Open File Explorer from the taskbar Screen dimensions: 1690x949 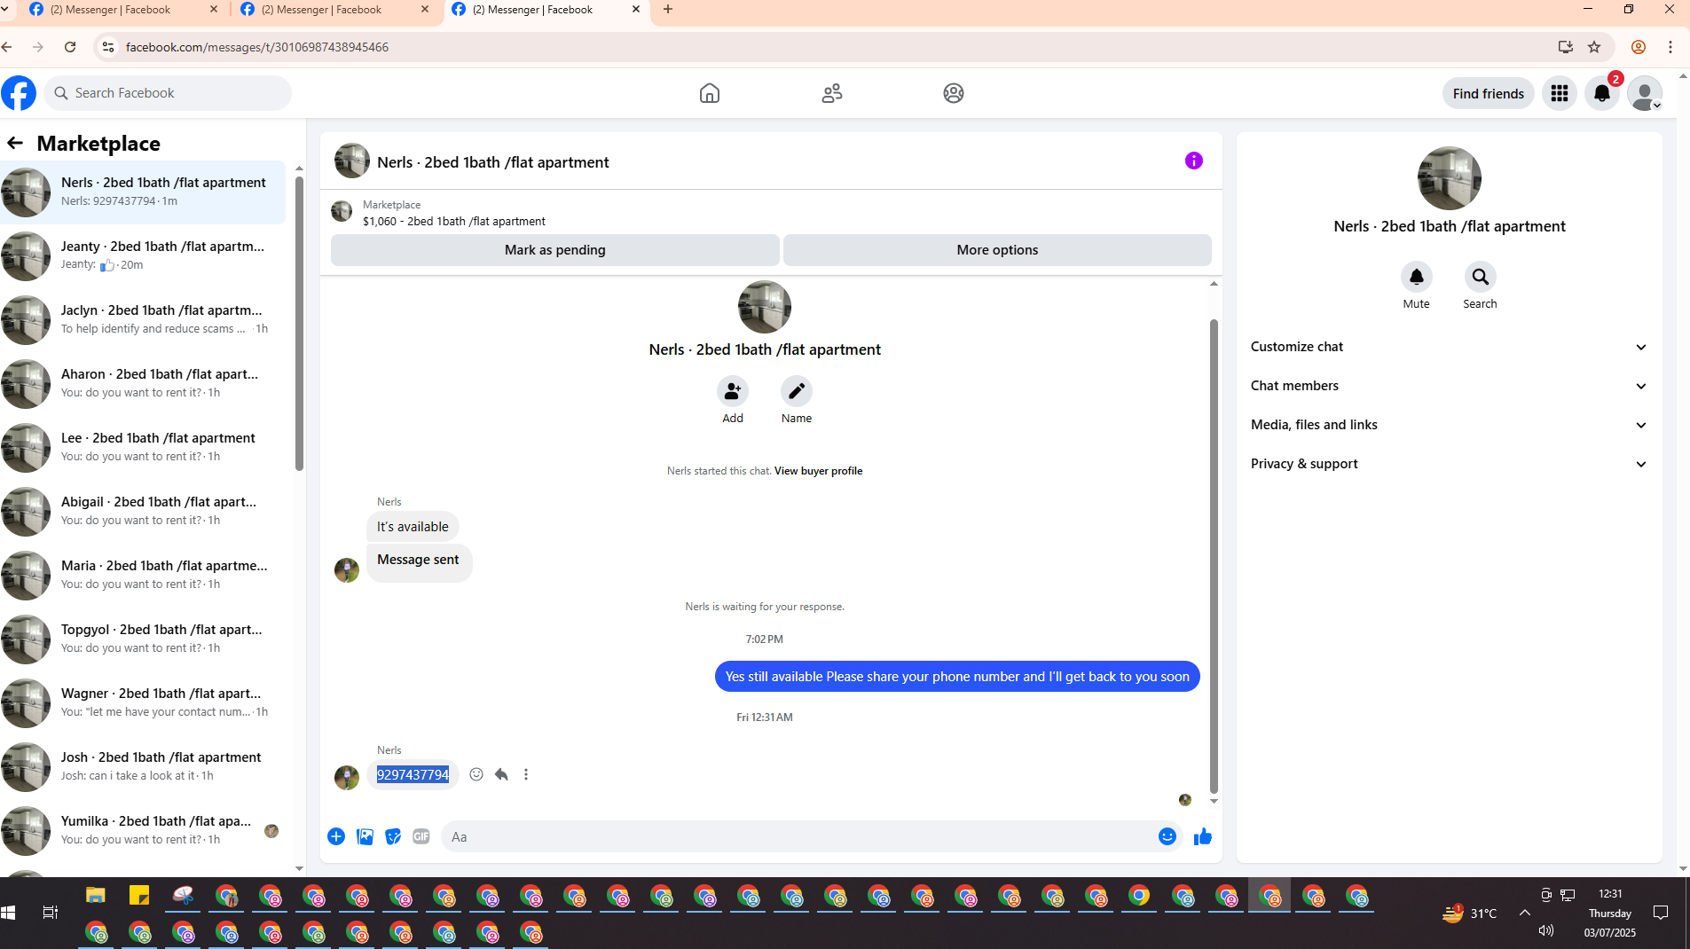pyautogui.click(x=96, y=896)
